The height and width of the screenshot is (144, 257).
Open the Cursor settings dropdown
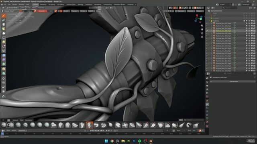99,11
